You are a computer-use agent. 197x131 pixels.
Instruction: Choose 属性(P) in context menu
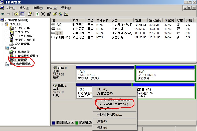[x=115, y=121]
